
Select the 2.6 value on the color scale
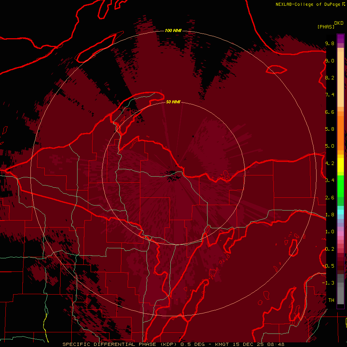(x=330, y=198)
